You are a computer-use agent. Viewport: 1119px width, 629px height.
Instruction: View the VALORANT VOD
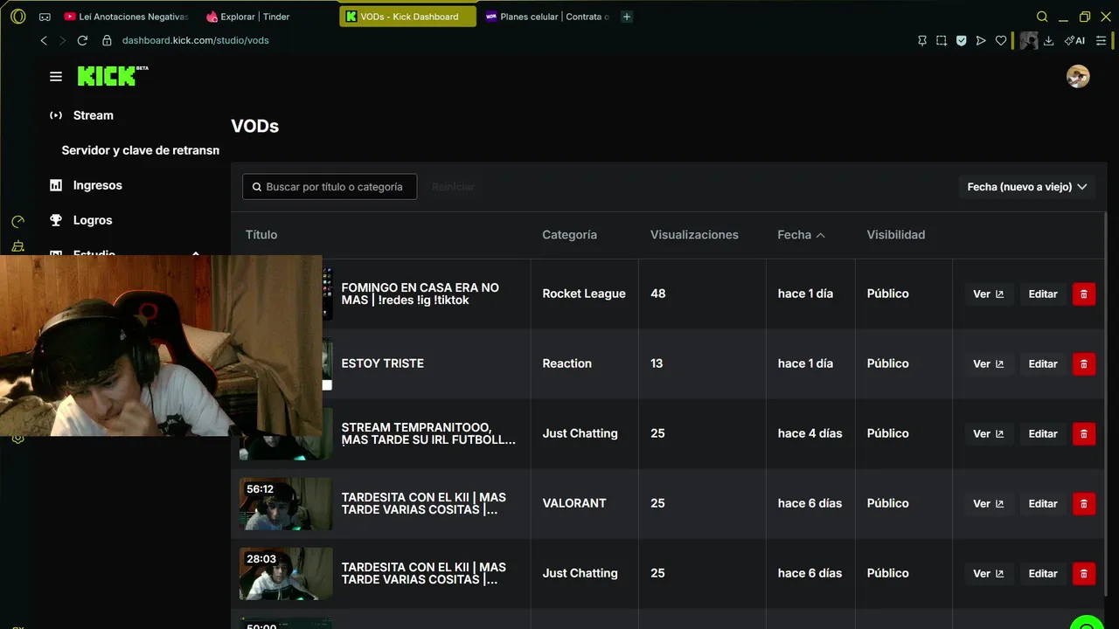point(989,503)
